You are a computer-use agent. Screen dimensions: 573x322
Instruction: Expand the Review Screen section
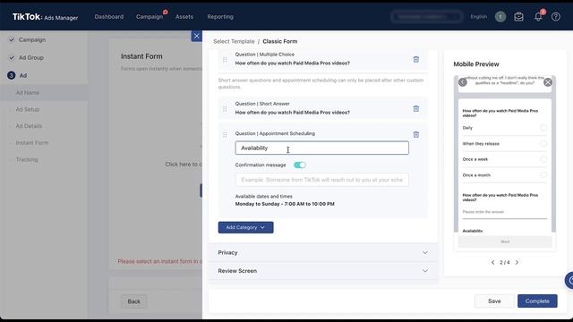pos(322,271)
